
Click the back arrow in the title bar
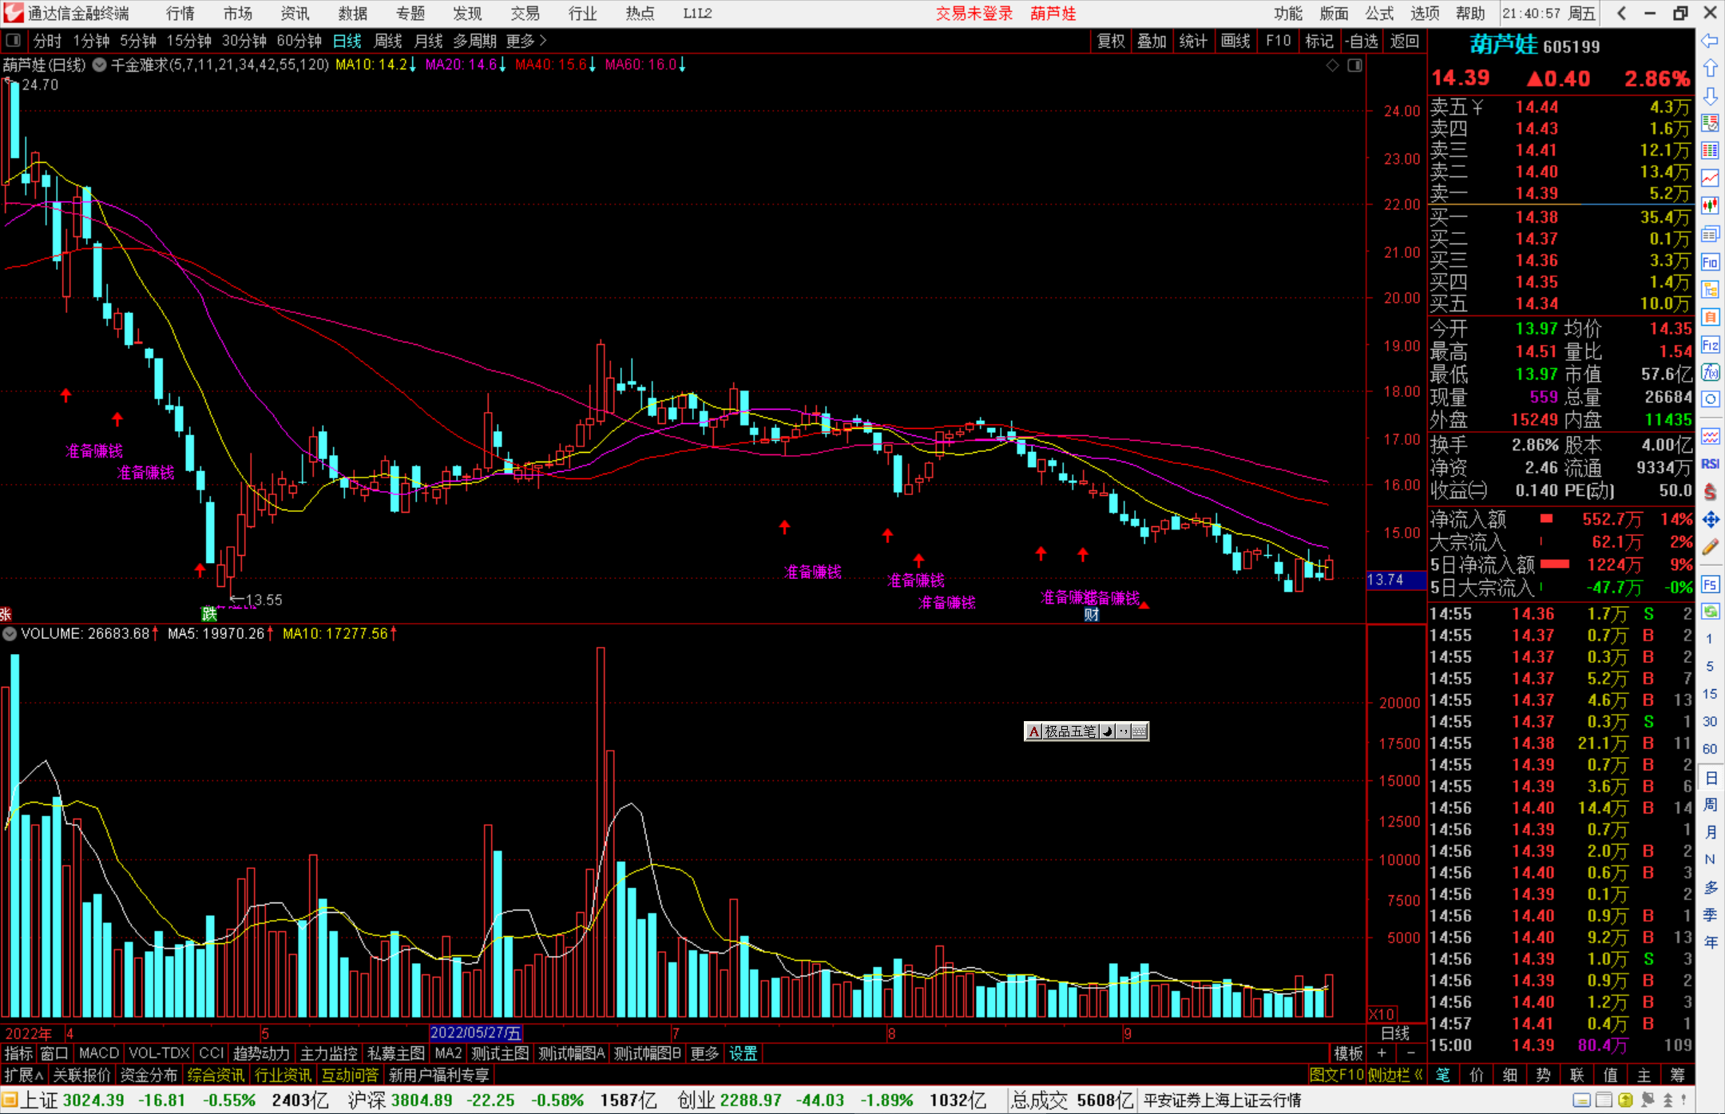pos(1621,13)
